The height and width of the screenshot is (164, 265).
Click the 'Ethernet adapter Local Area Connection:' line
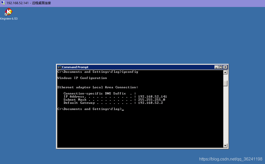98,87
